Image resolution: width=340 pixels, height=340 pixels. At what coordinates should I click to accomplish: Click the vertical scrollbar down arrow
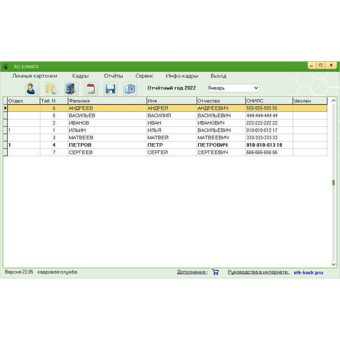click(x=334, y=264)
